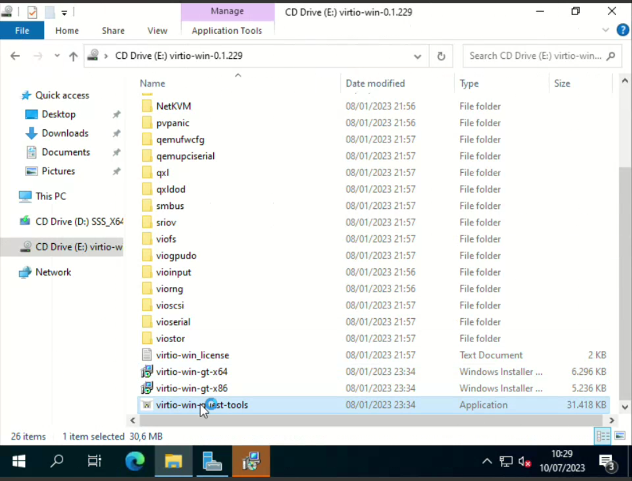This screenshot has width=632, height=481.
Task: Click the Back navigation arrow
Action: pyautogui.click(x=15, y=56)
